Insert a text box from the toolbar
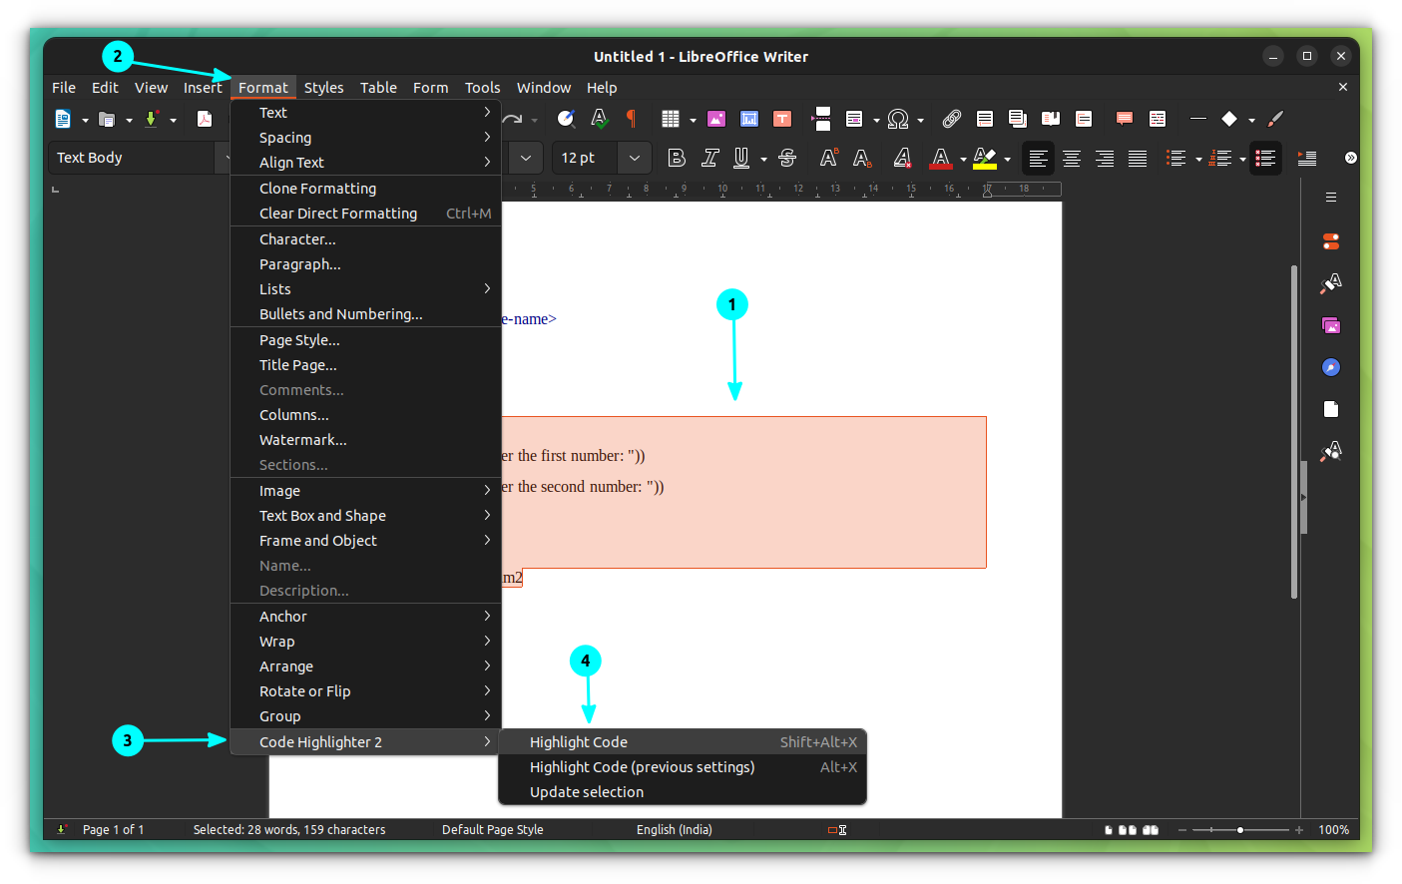The width and height of the screenshot is (1402, 884). (x=781, y=119)
